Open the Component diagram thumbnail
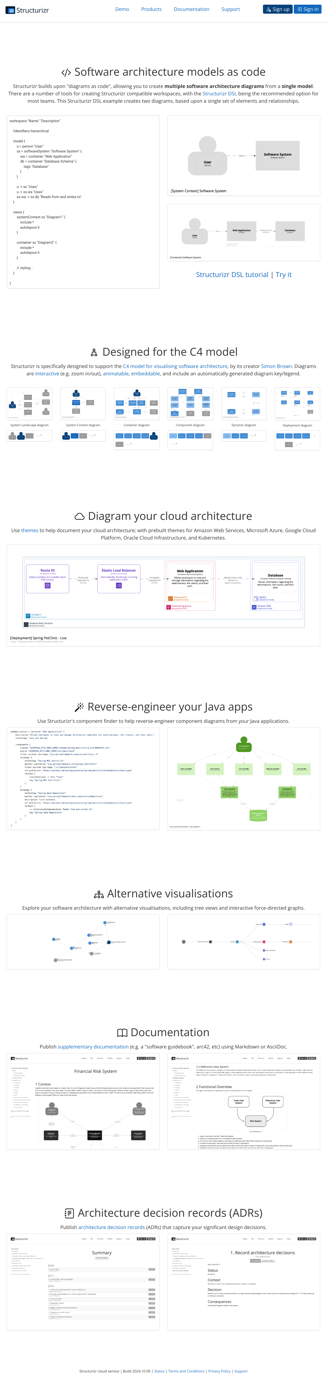The width and height of the screenshot is (327, 1382). coord(190,404)
